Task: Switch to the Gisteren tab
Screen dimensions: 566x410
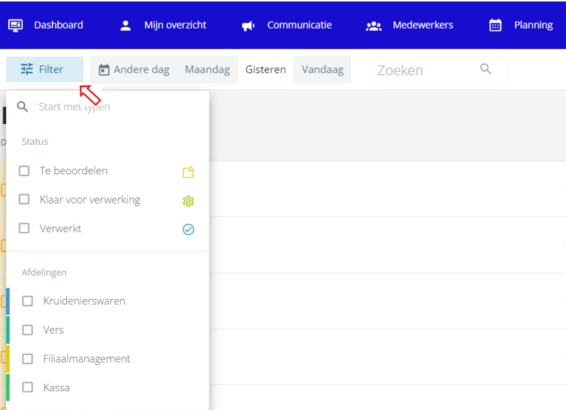Action: point(265,70)
